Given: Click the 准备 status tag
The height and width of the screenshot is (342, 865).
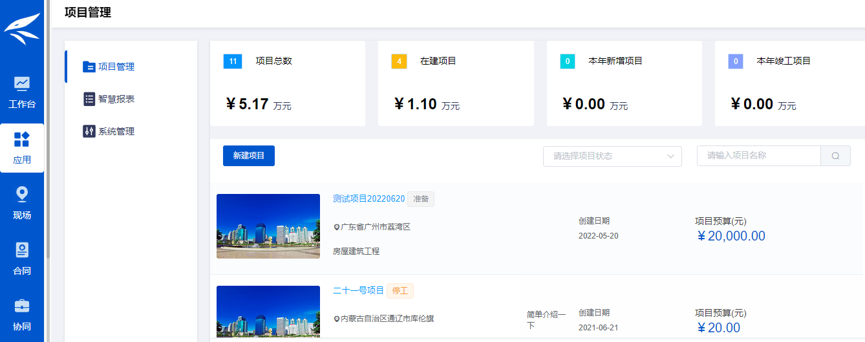Looking at the screenshot, I should [421, 198].
